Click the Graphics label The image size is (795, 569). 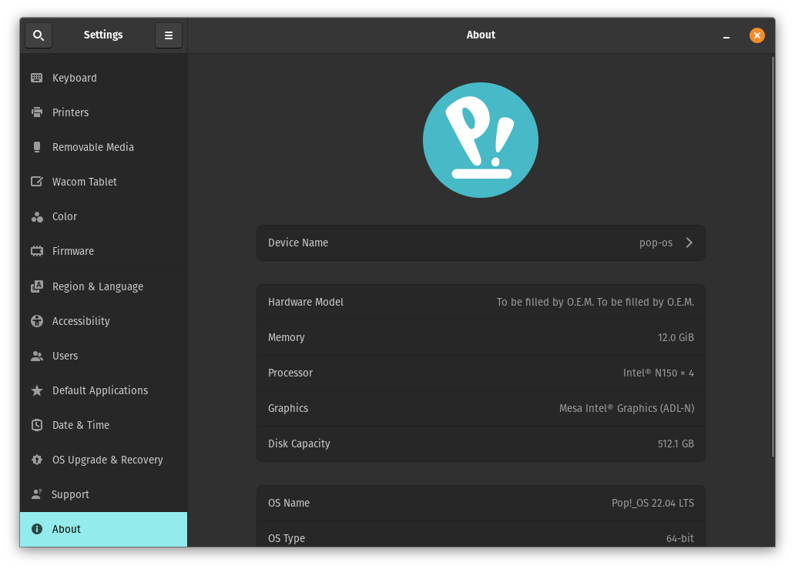(x=288, y=408)
